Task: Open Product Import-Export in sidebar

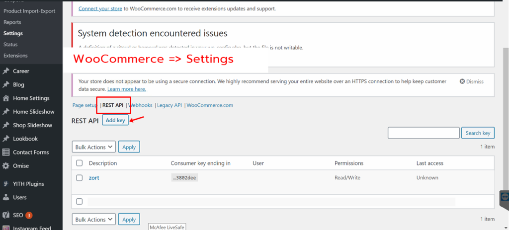Action: click(x=29, y=11)
